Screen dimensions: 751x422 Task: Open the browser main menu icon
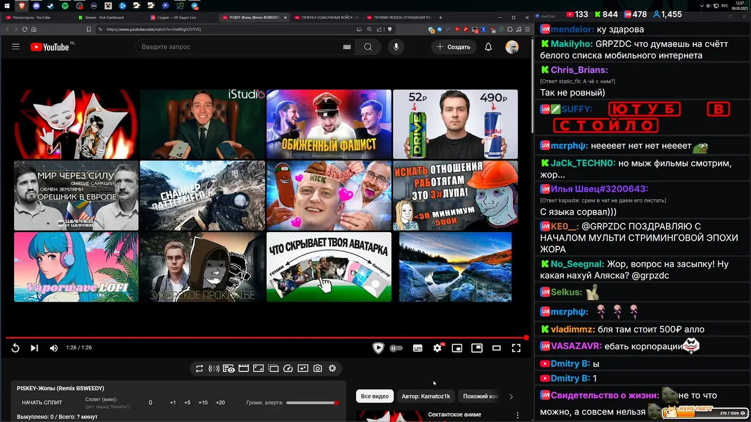527,29
